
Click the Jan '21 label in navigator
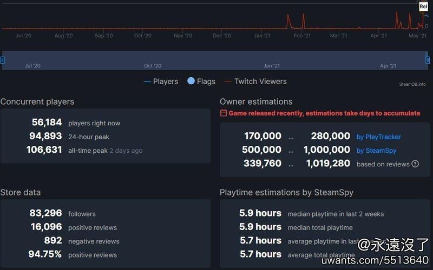(272, 65)
